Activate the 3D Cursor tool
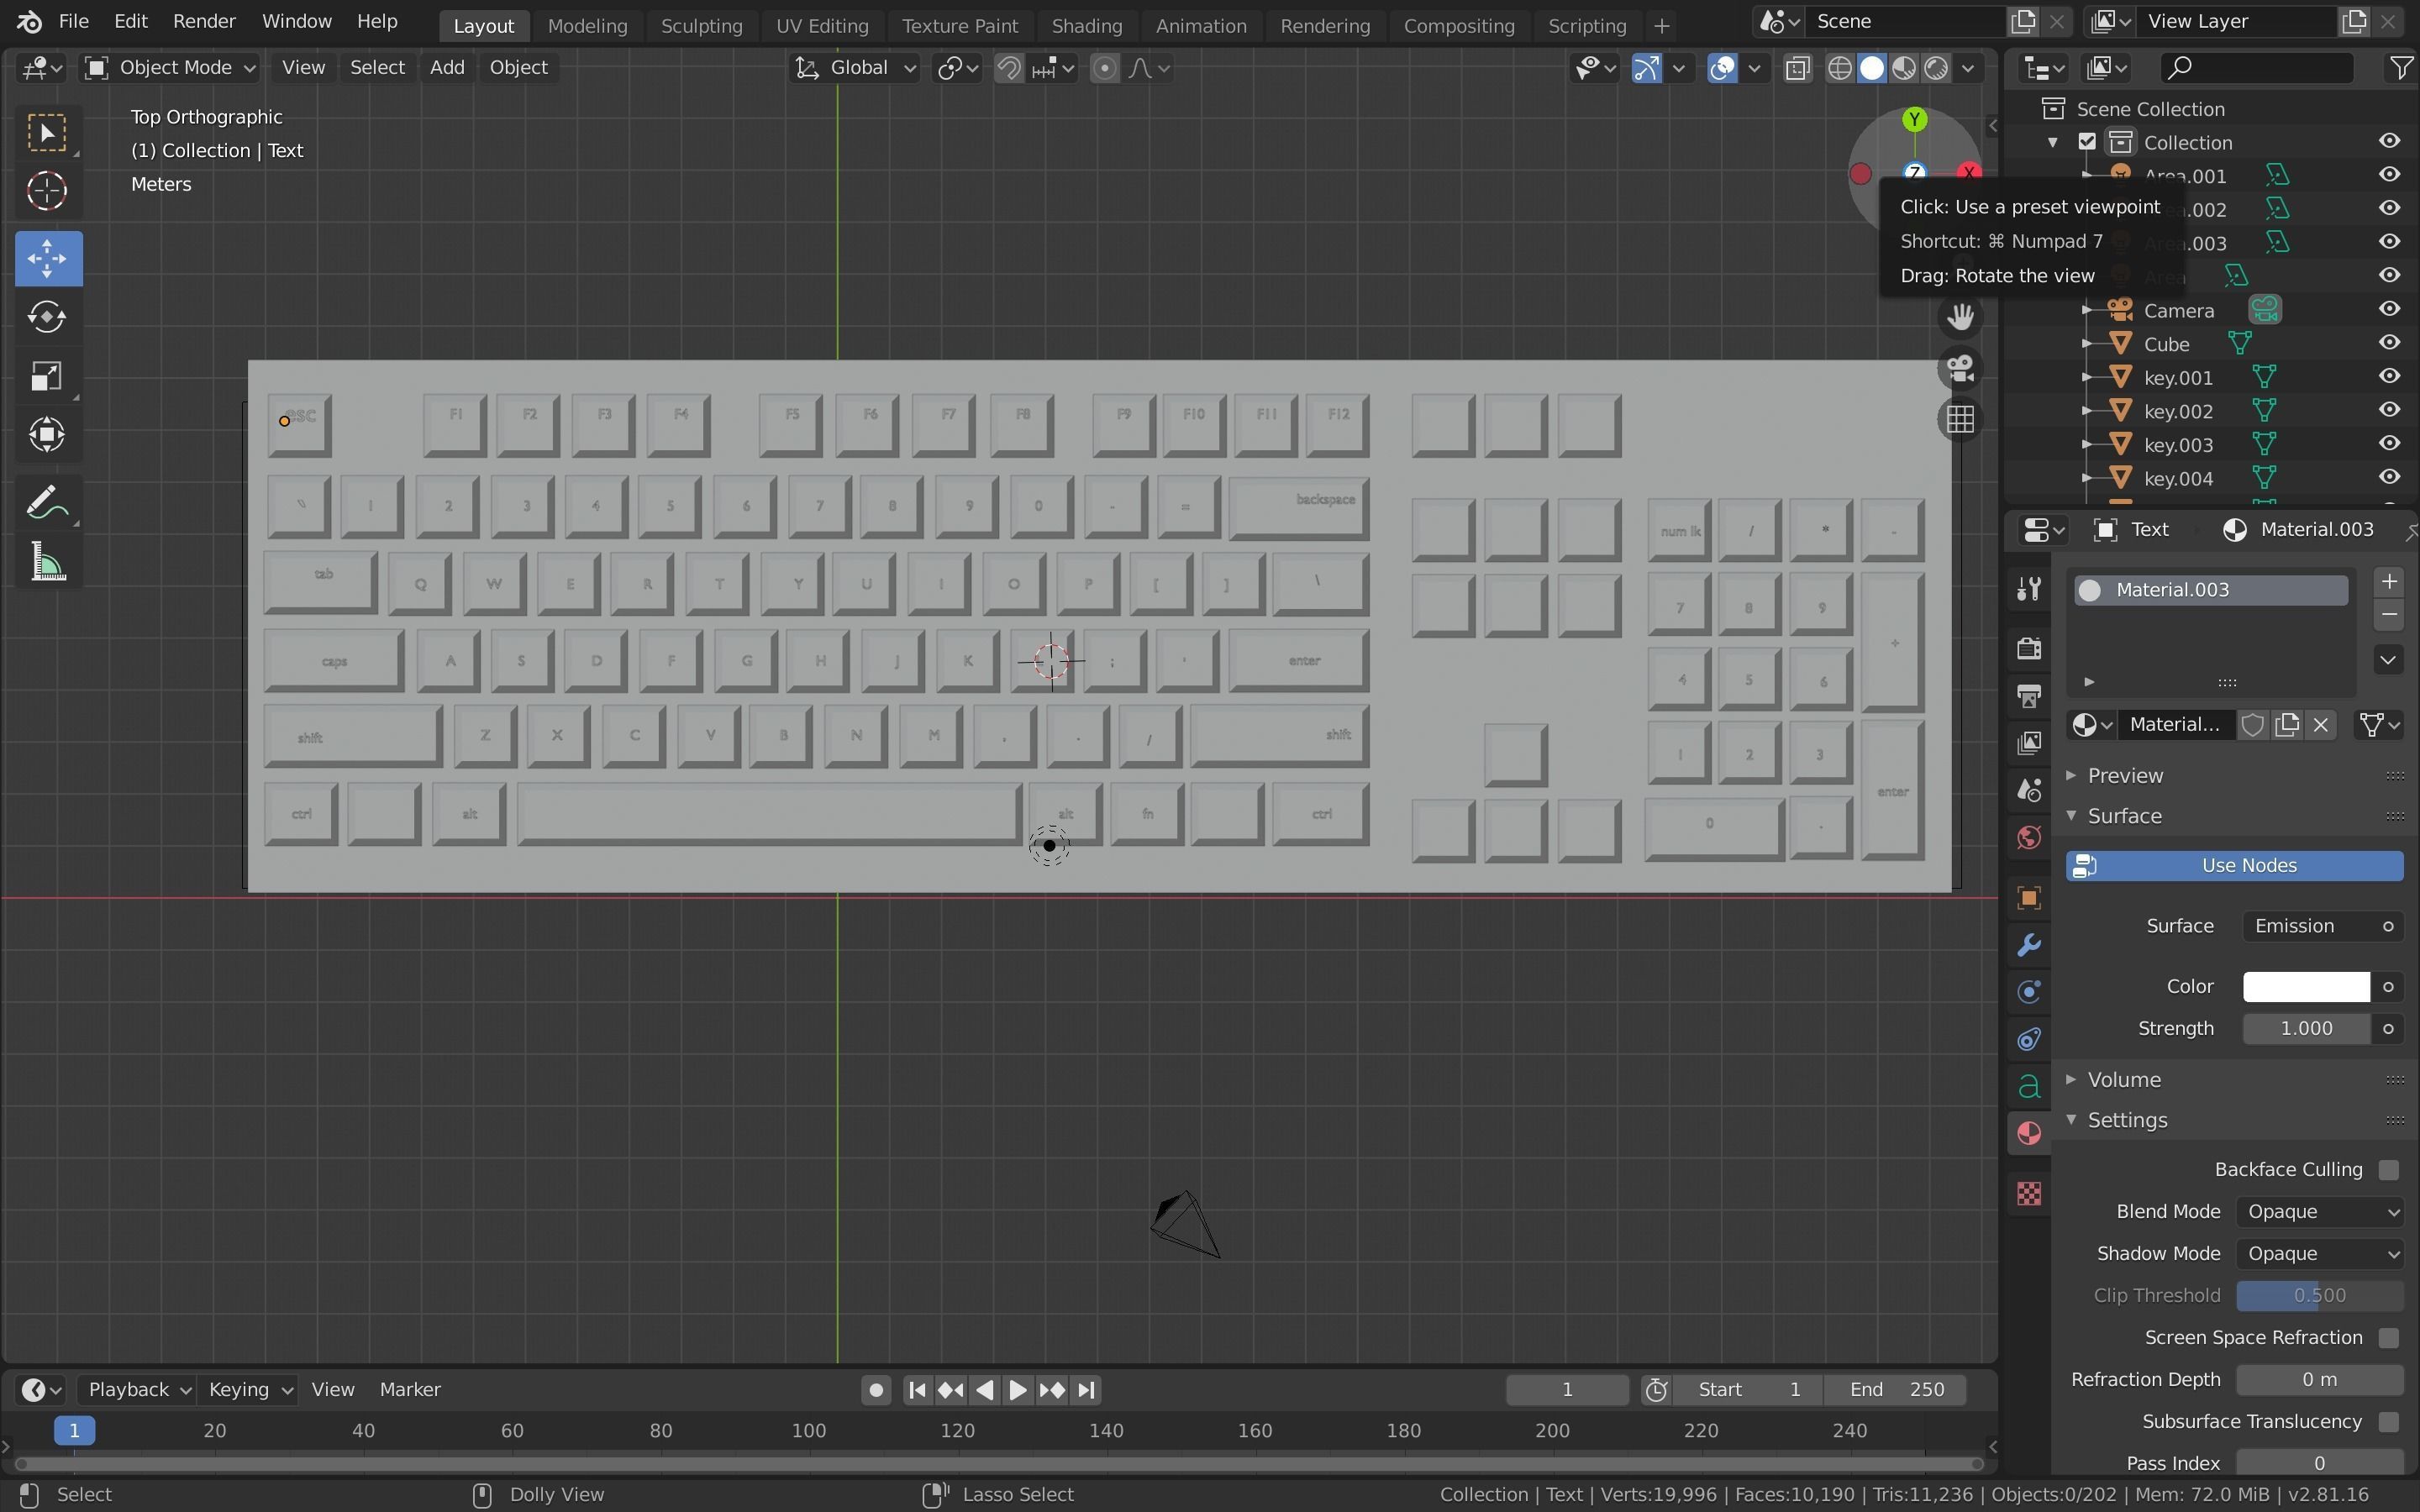Screen dimensions: 2420x1512 click(x=47, y=191)
